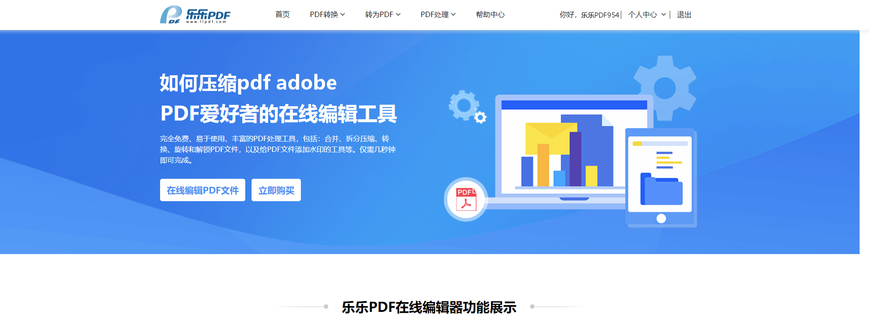Click the 立即购买 button

(x=276, y=190)
